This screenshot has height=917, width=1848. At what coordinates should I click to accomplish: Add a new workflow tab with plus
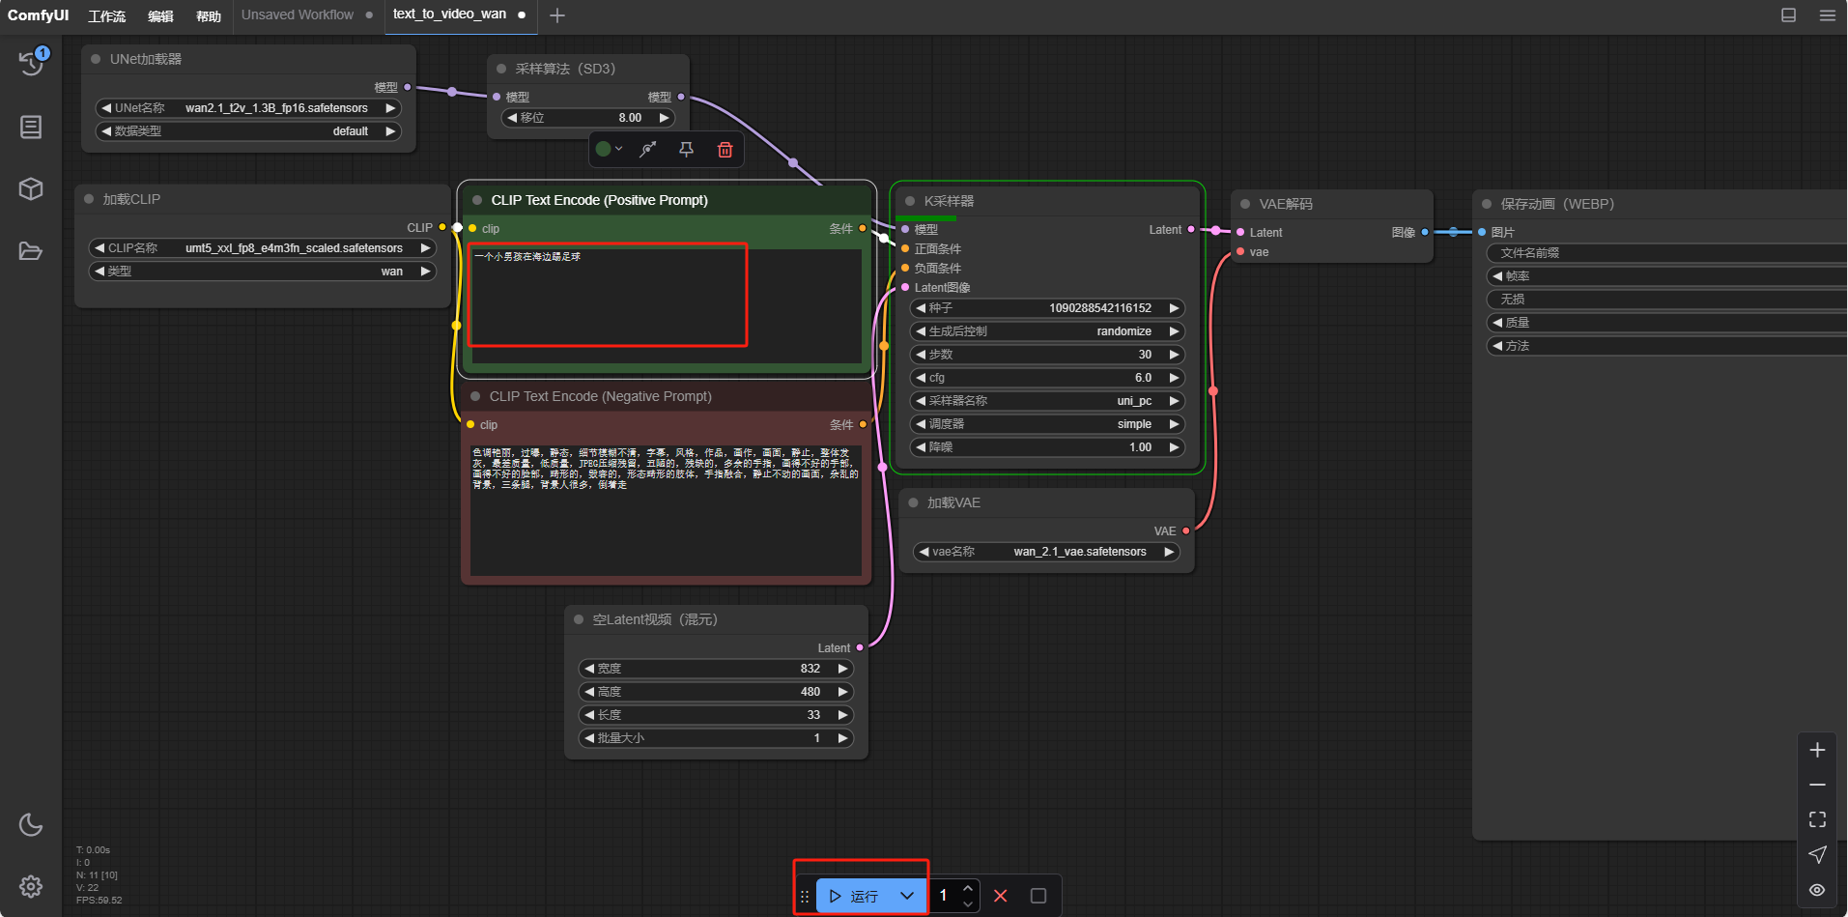pos(557,15)
